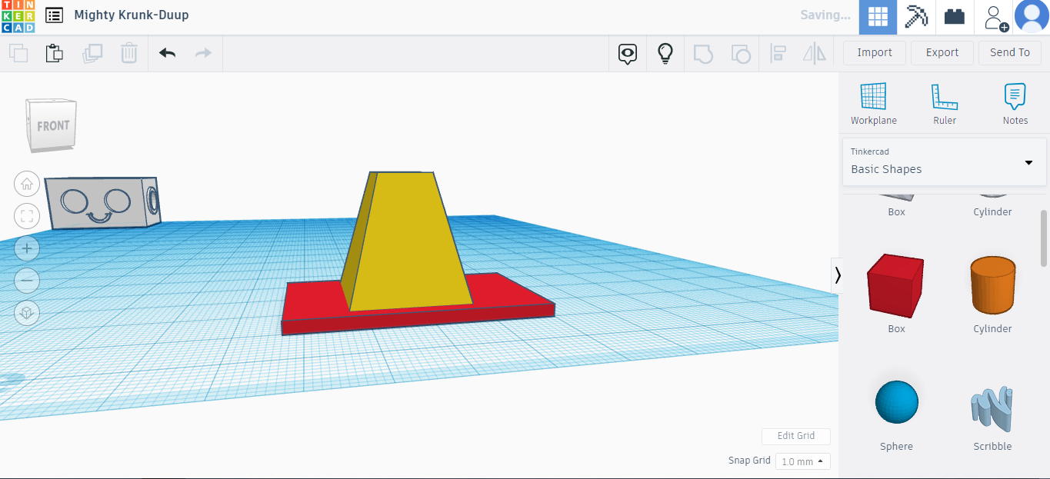The height and width of the screenshot is (479, 1050).
Task: Select the gray smiley-face box object
Action: point(102,202)
